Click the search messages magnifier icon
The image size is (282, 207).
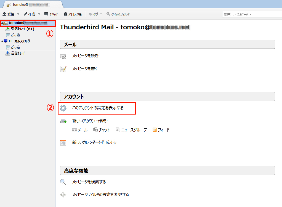pos(63,182)
